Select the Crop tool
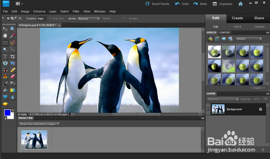The image size is (270, 159). tap(12, 56)
